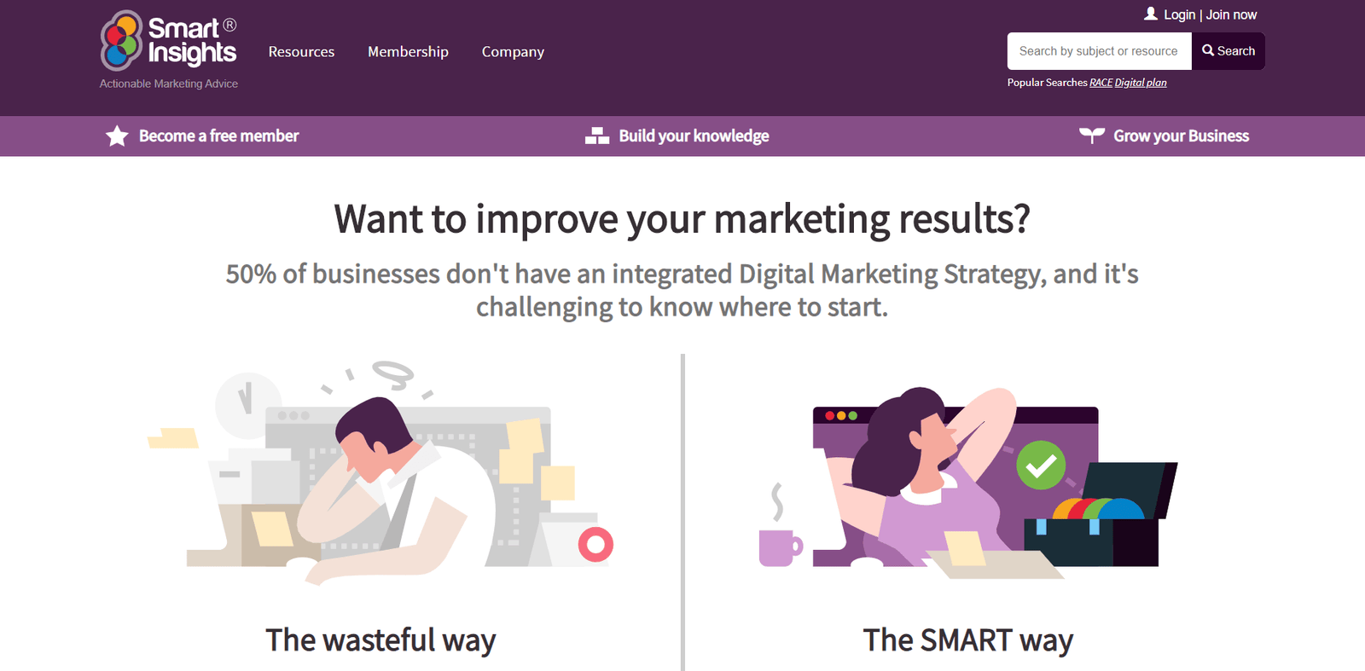
Task: Select the building blocks icon near Build your knowledge
Action: click(x=596, y=135)
